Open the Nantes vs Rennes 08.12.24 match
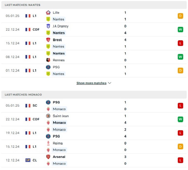Viewport: 188px width, 170px height. (x=94, y=57)
